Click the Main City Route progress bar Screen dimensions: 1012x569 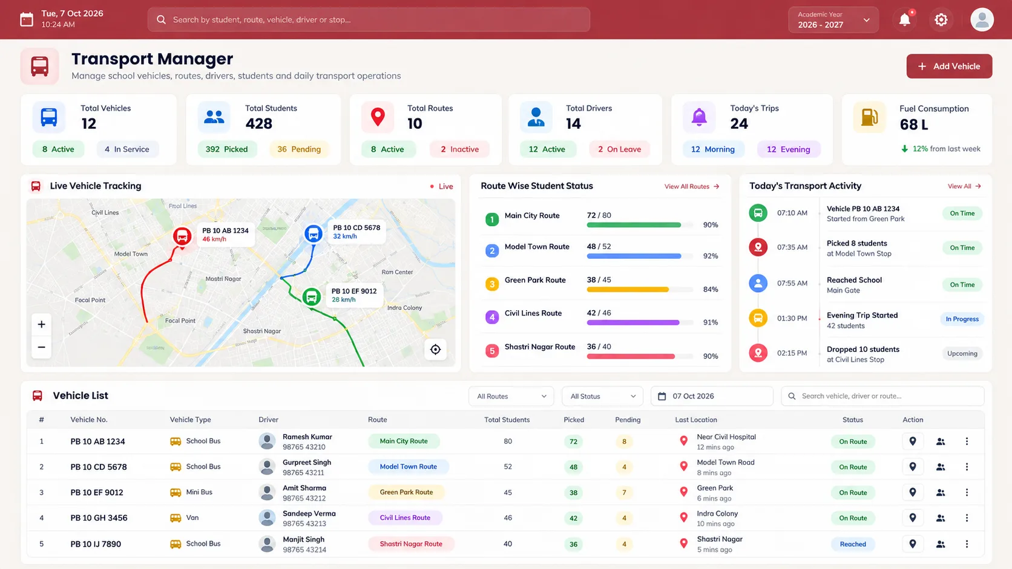pos(640,225)
